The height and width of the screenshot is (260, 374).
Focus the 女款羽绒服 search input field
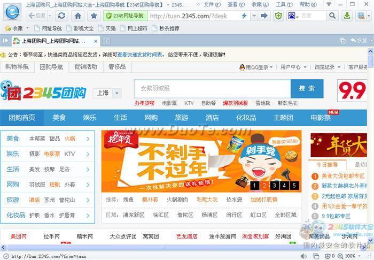212,88
